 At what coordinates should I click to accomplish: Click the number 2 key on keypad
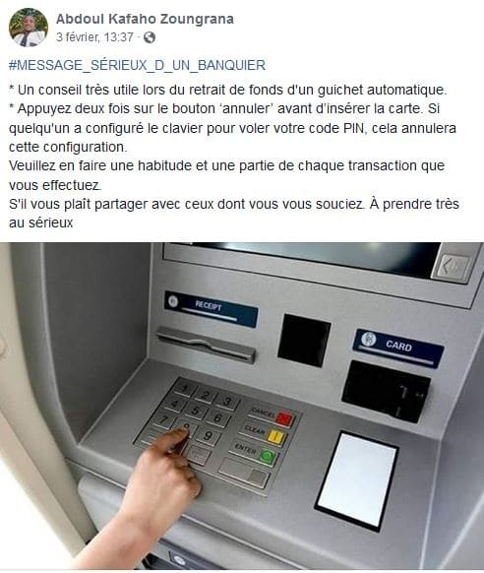[206, 395]
